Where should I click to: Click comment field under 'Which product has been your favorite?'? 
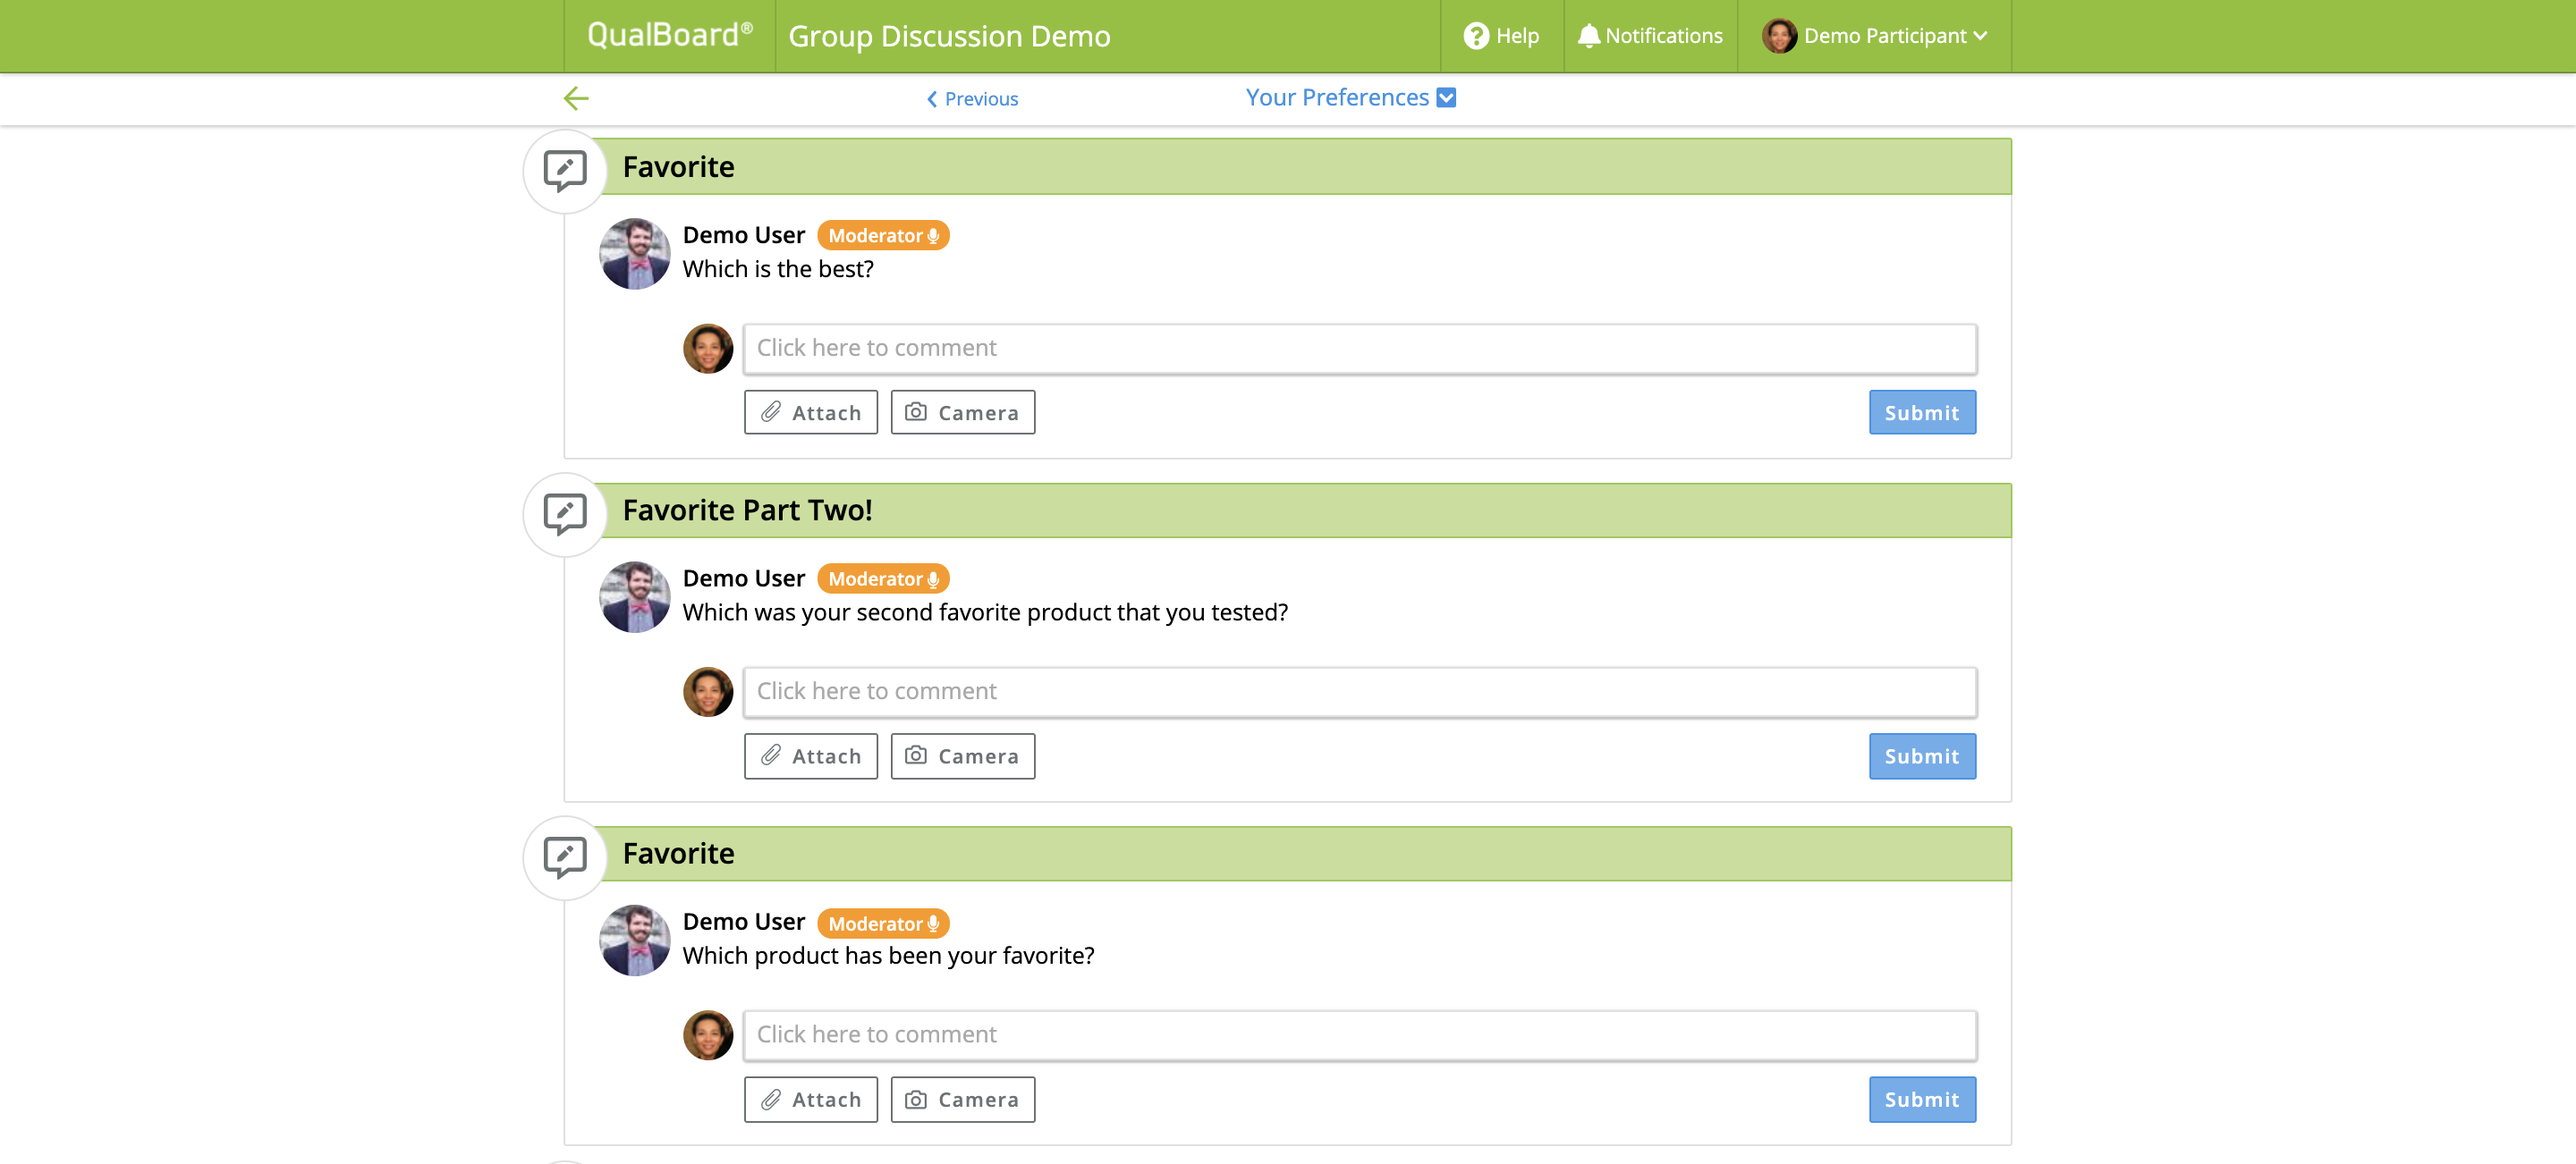(x=1359, y=1035)
